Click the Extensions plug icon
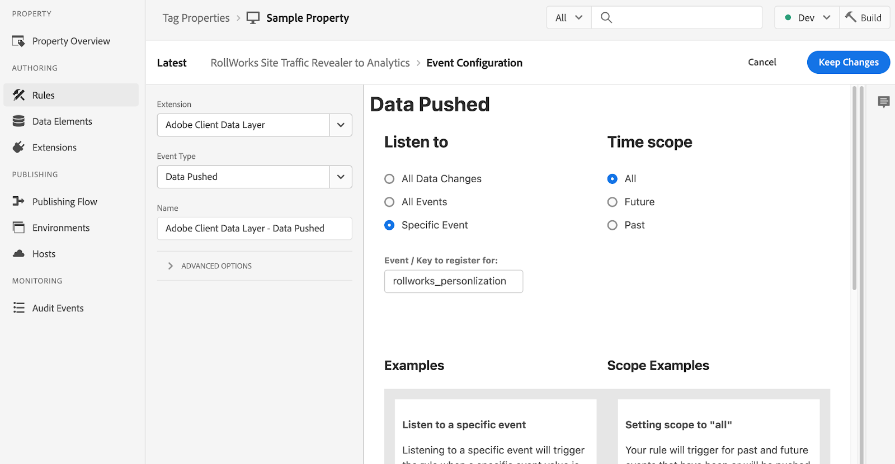 coord(19,148)
